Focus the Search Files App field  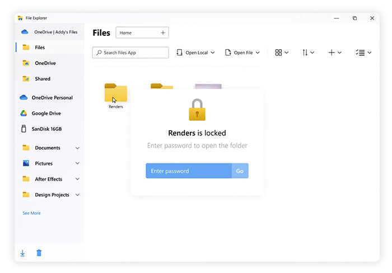[x=130, y=53]
